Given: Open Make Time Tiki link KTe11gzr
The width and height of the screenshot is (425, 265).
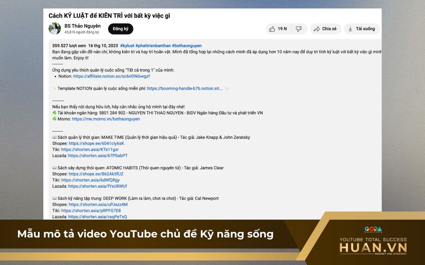Looking at the screenshot, I should tap(90, 149).
